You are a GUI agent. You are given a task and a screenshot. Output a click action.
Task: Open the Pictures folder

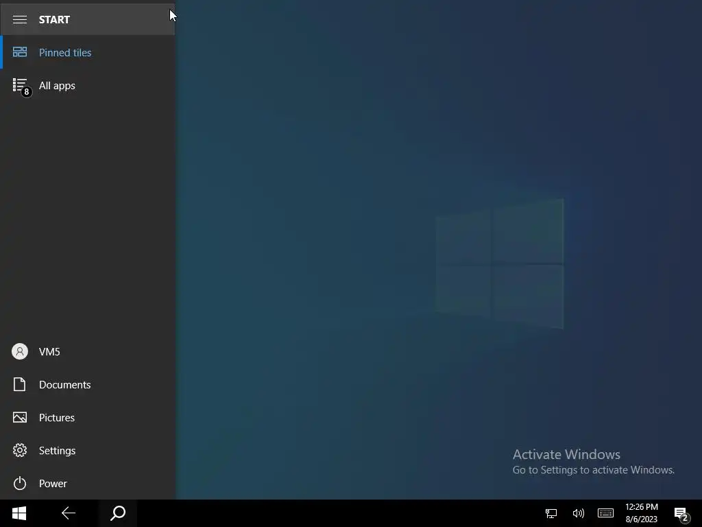pos(88,417)
